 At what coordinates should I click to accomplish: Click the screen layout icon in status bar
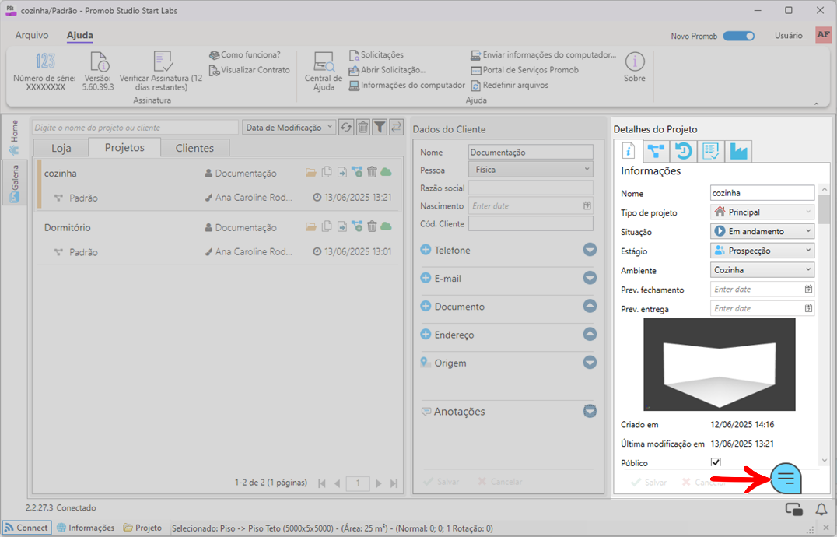pyautogui.click(x=793, y=509)
